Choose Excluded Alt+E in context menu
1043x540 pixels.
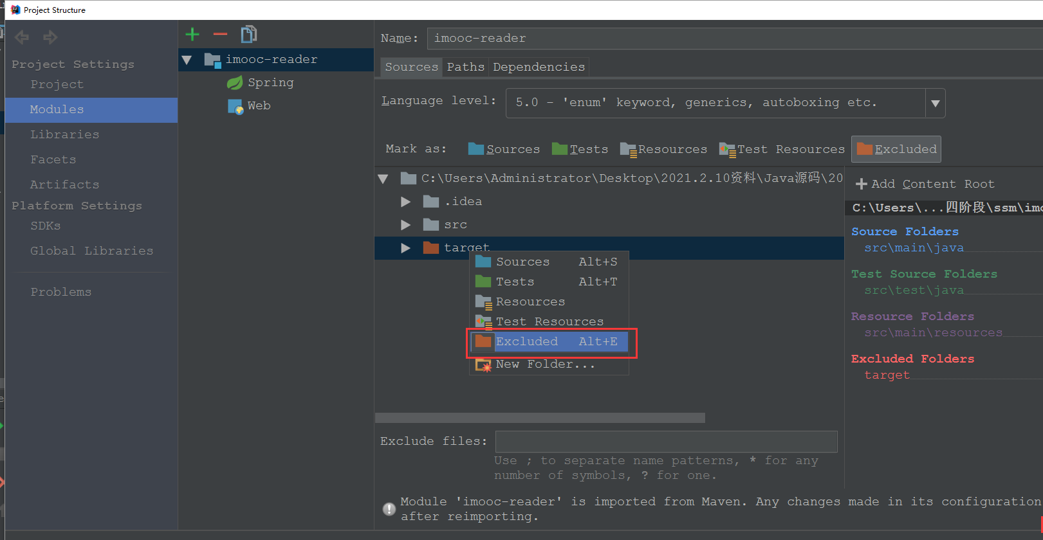point(549,341)
